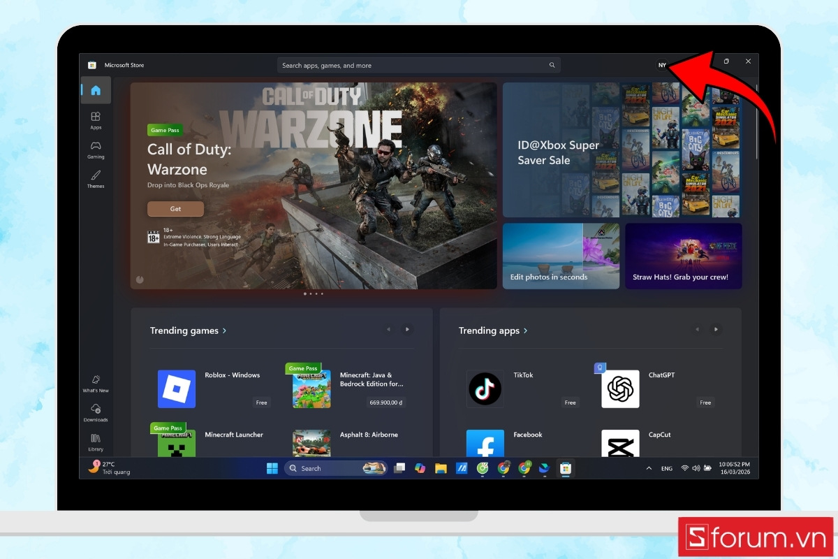This screenshot has width=838, height=559.
Task: Click the Facebook app icon
Action: pos(485,444)
